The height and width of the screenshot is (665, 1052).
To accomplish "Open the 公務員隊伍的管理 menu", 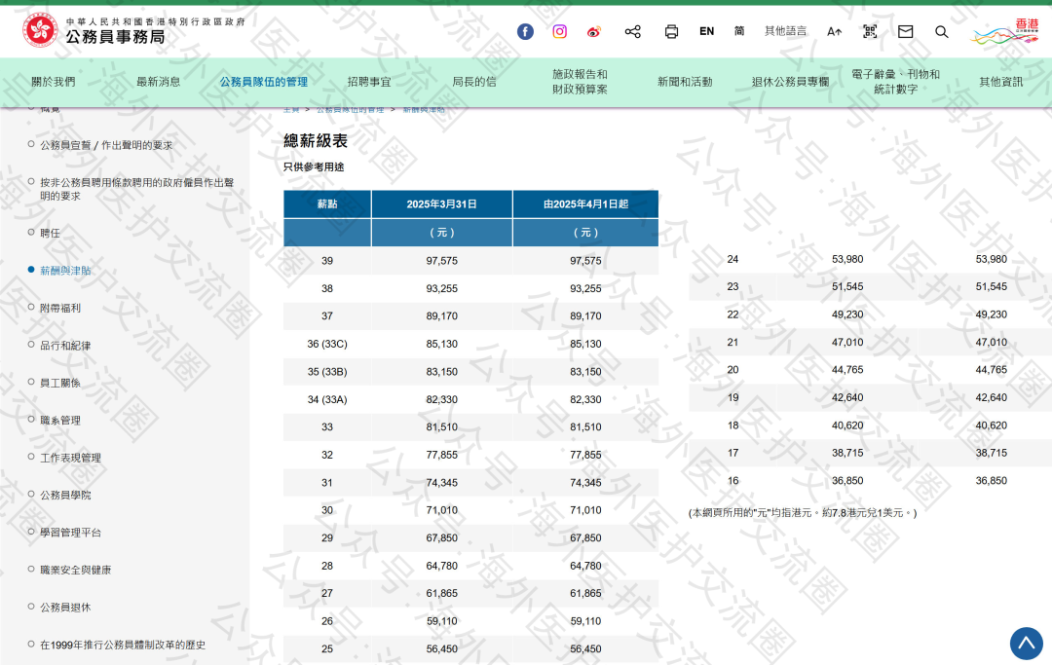I will pos(264,82).
